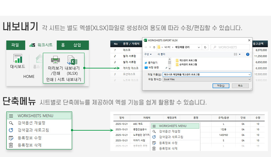271x157 pixels.
Task: Switch to the 삽입 ribbon tab
Action: coord(77,45)
